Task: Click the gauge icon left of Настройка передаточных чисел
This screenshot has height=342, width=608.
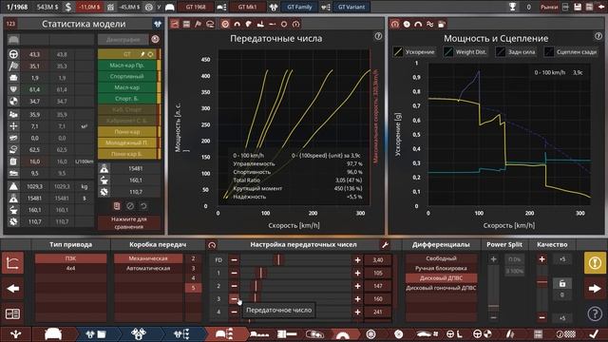Action: [212, 245]
